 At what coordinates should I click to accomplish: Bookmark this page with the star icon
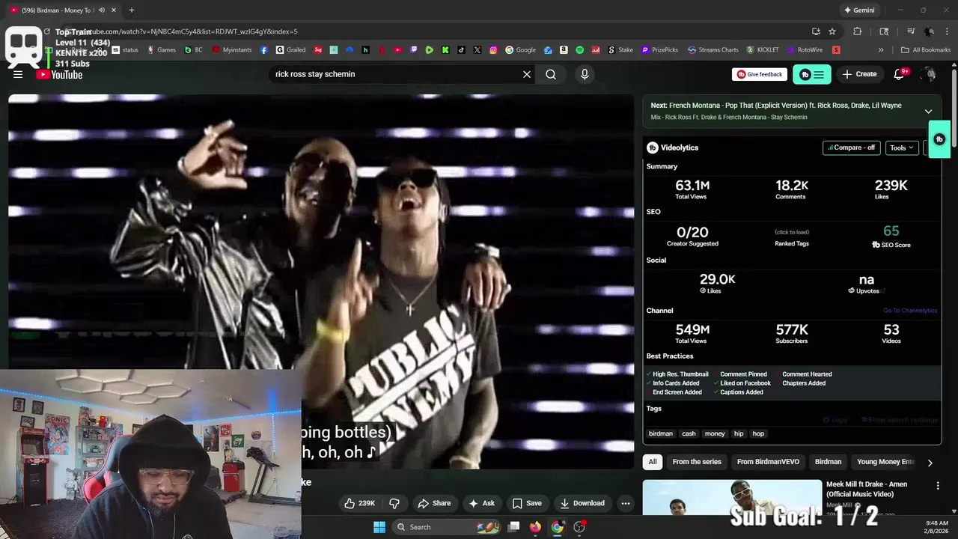(832, 31)
